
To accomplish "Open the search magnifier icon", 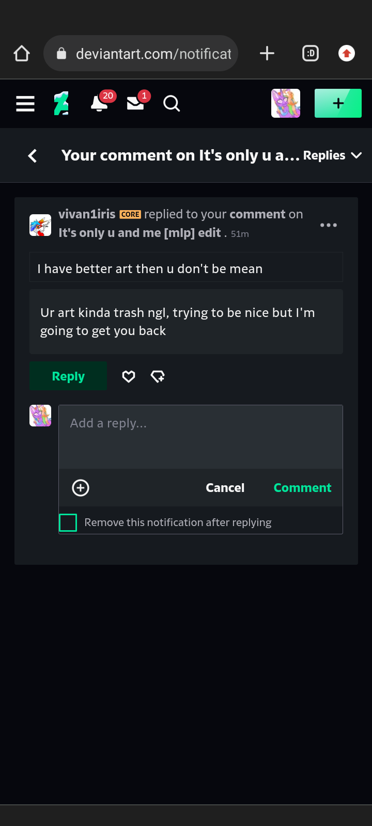I will click(172, 104).
